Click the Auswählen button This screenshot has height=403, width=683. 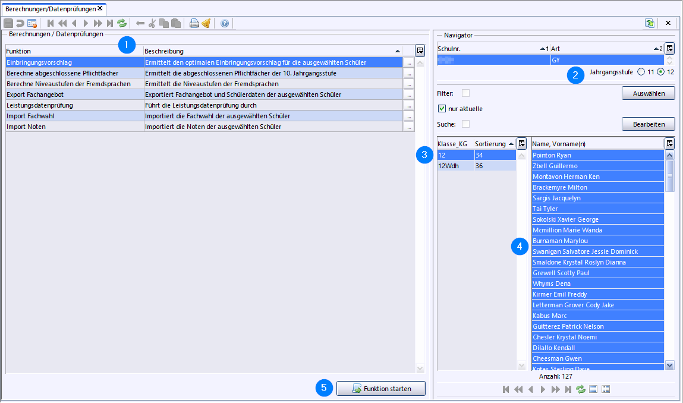(648, 93)
